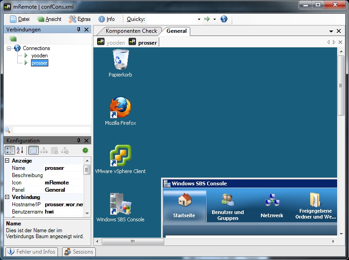Open the Datei menu

pyautogui.click(x=20, y=19)
